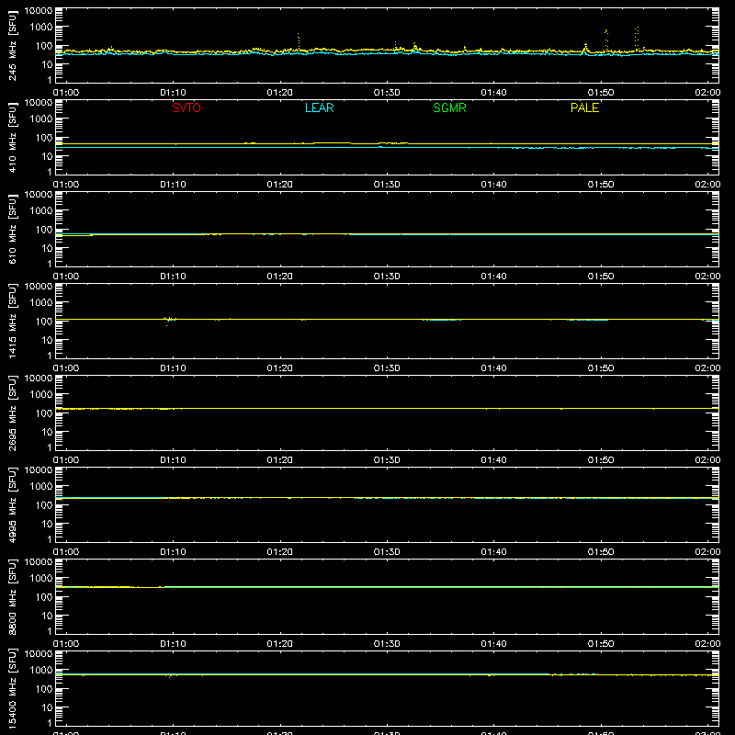
Task: Click 01:50 time label under 410 MHz plot
Action: pos(601,185)
